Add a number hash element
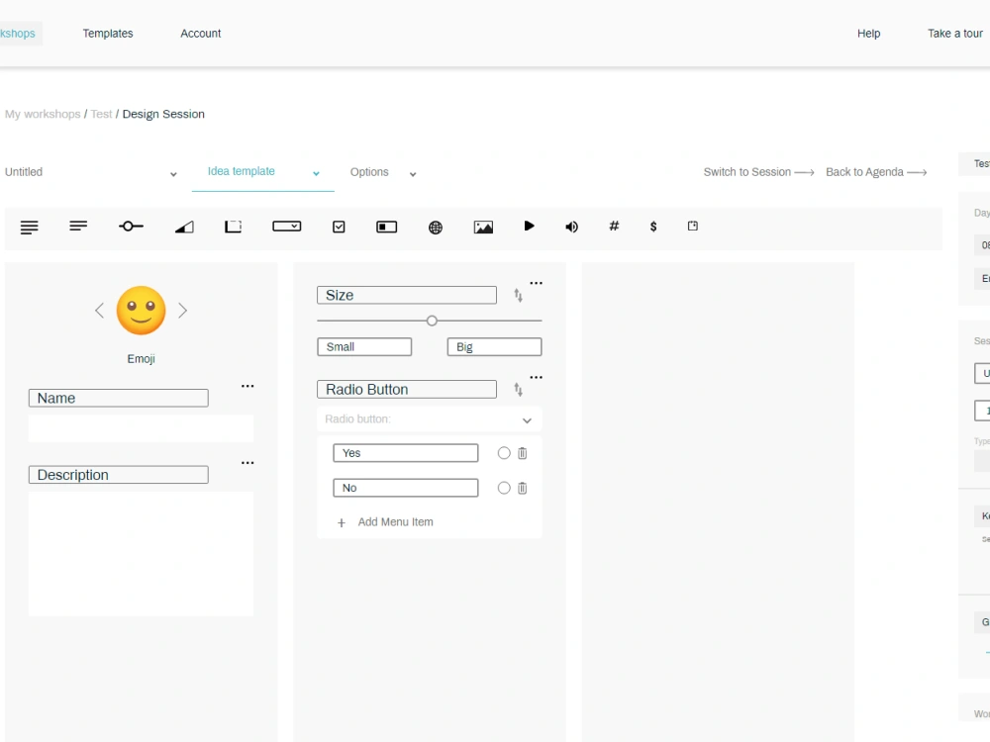The width and height of the screenshot is (990, 742). [614, 226]
